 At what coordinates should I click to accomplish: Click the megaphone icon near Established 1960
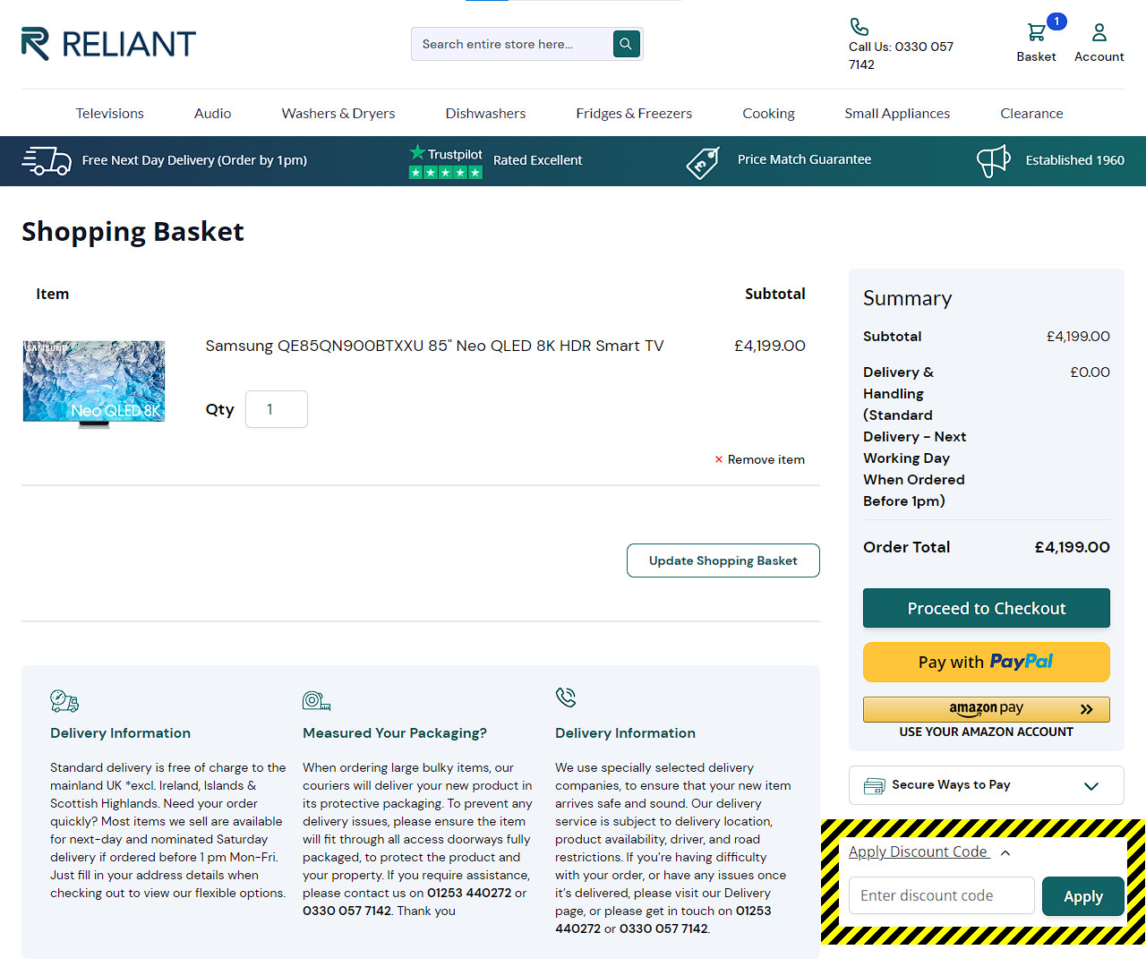pyautogui.click(x=993, y=161)
